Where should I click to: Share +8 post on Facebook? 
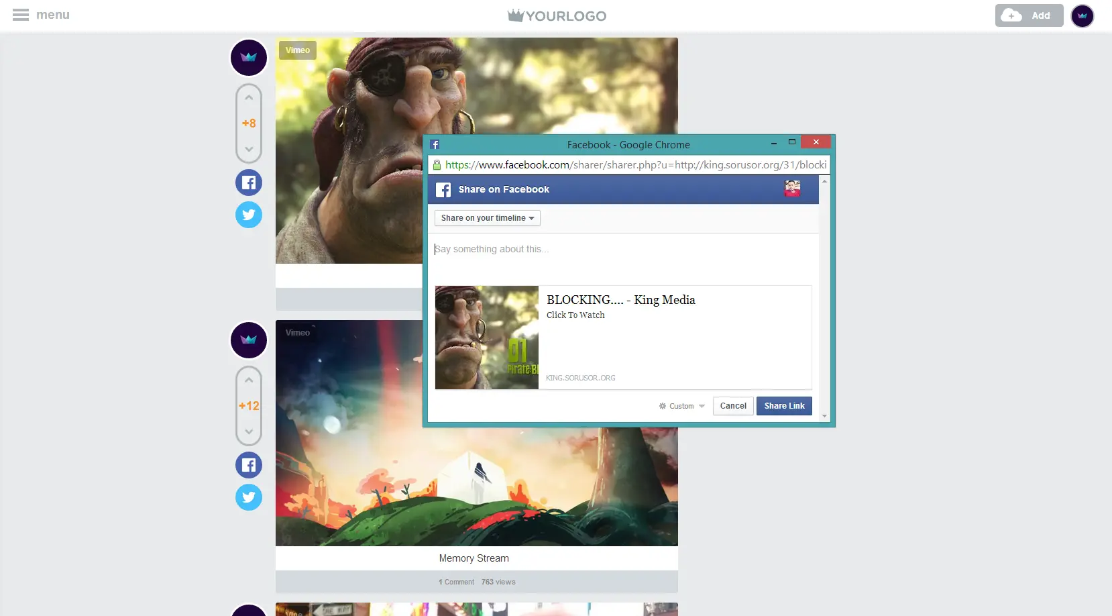pos(249,183)
